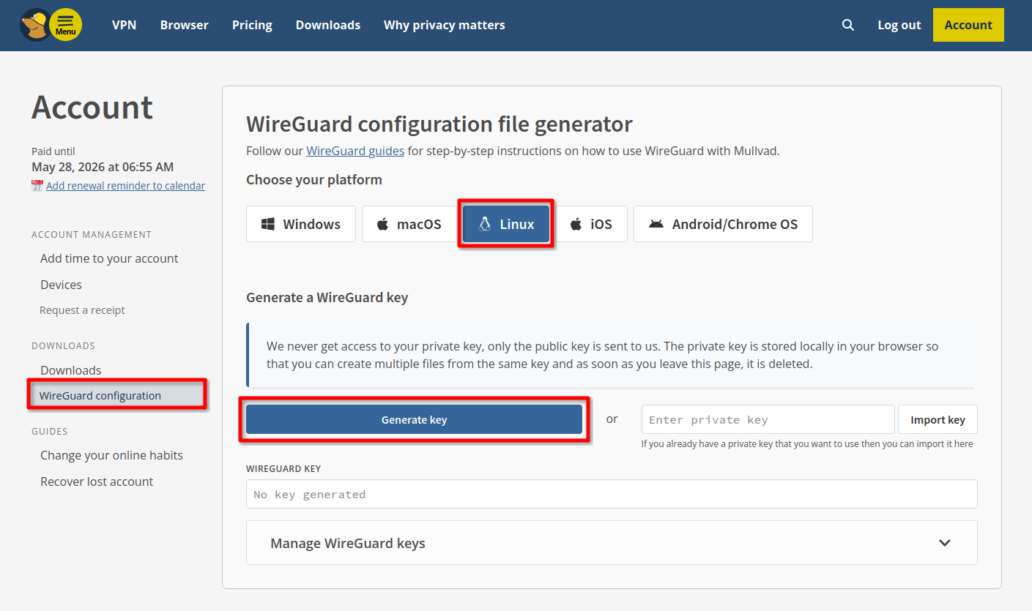
Task: Go to the Pricing page
Action: [252, 25]
